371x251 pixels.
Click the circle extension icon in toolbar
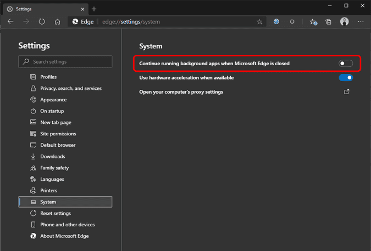click(292, 22)
